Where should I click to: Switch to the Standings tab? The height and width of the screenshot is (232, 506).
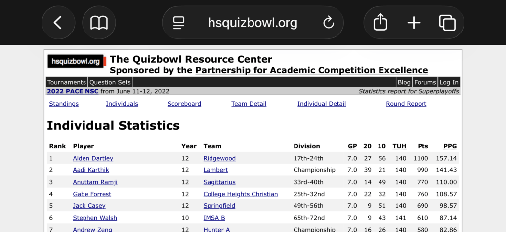click(64, 104)
